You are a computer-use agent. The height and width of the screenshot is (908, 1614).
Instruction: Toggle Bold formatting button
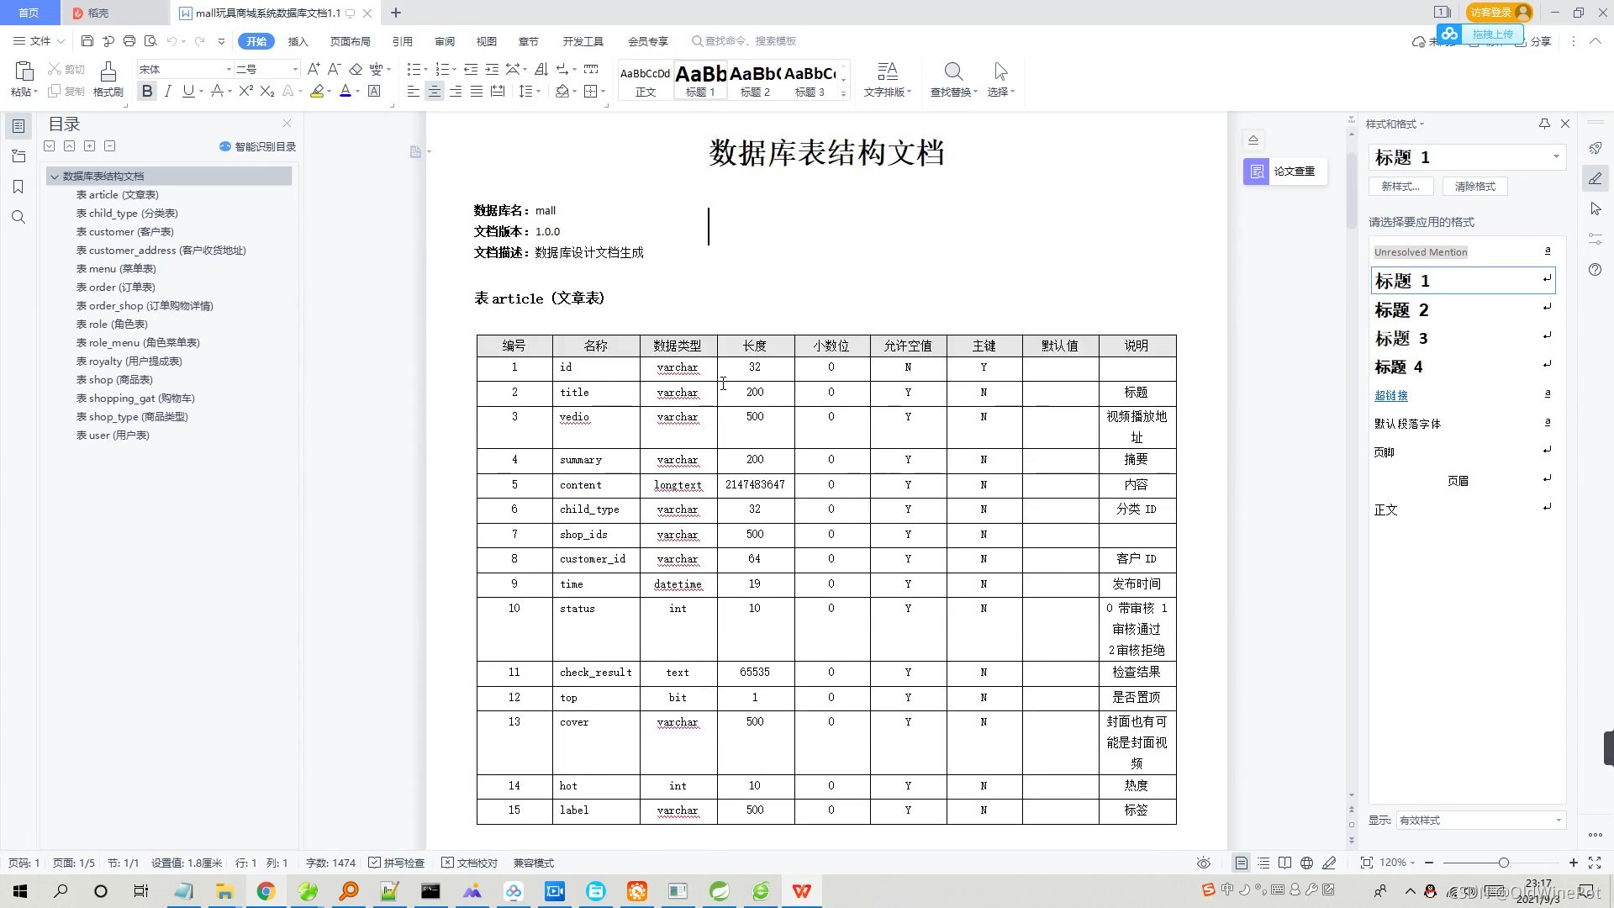(x=147, y=91)
